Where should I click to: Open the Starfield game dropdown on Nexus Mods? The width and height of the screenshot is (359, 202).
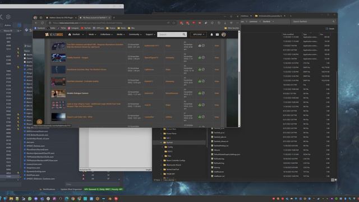pyautogui.click(x=78, y=34)
